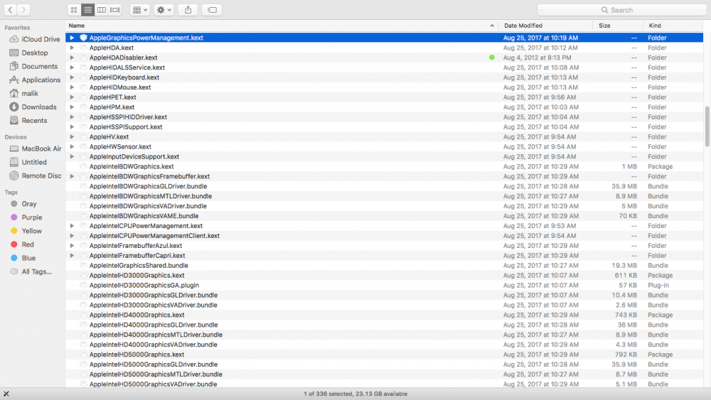Select AppleIntelBDWGraphics.kext package
This screenshot has height=400, width=711.
[385, 167]
